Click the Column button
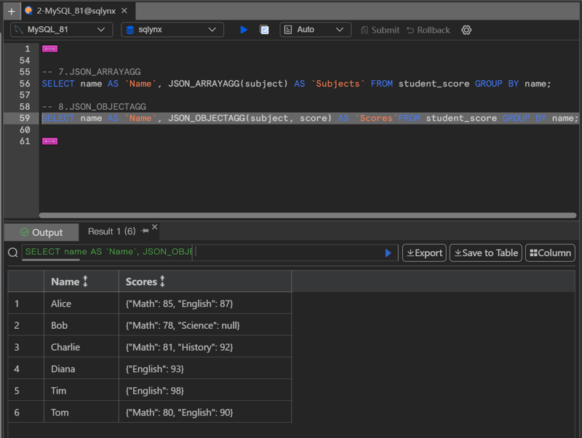Screen dimensions: 582x438 tap(550, 252)
